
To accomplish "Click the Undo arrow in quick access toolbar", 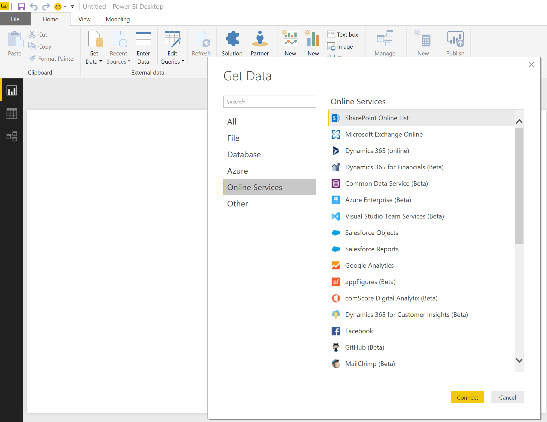I will [x=33, y=7].
